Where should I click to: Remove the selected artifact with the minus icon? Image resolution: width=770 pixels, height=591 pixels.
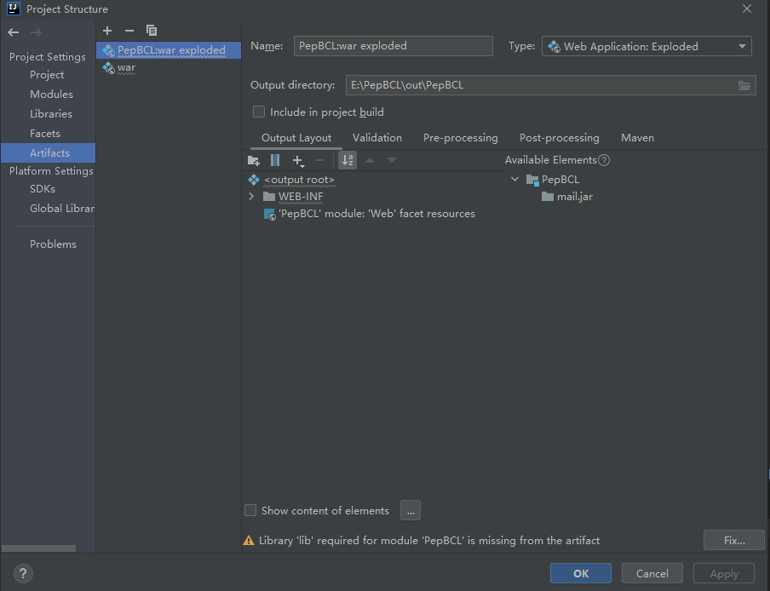(129, 31)
